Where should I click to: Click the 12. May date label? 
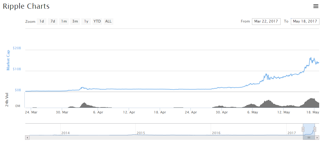pyautogui.click(x=284, y=112)
